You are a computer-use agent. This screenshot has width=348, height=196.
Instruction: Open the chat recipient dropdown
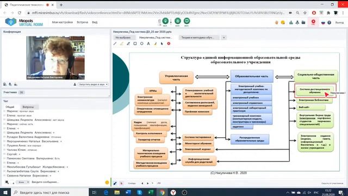pyautogui.click(x=23, y=182)
